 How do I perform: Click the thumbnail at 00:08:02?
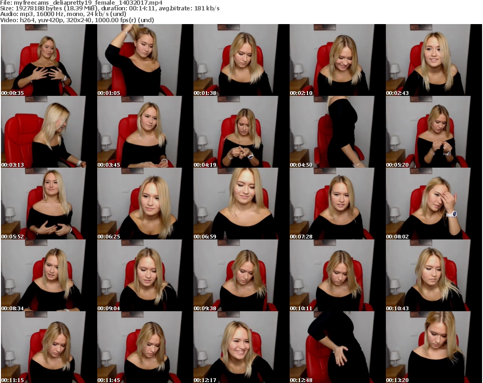pos(434,204)
